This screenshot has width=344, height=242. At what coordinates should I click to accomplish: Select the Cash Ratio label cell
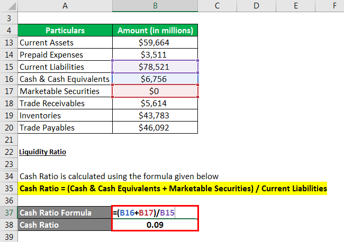click(x=65, y=225)
